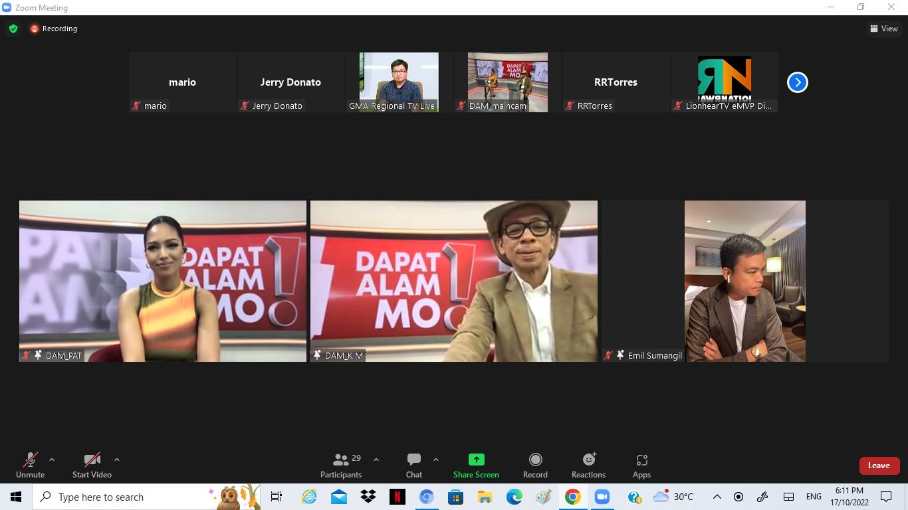Select the RRTorres participant tile
This screenshot has height=510, width=908.
pyautogui.click(x=616, y=82)
